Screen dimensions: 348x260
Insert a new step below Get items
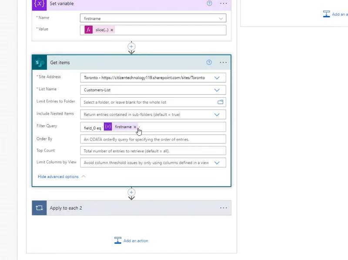coord(131,192)
